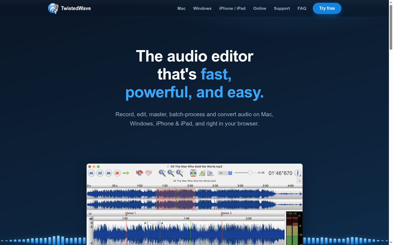Click the level meter panel showing -1.23
This screenshot has height=245, width=393.
point(294,228)
